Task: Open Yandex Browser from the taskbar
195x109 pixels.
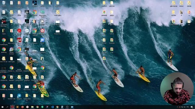Action: (x=27, y=107)
